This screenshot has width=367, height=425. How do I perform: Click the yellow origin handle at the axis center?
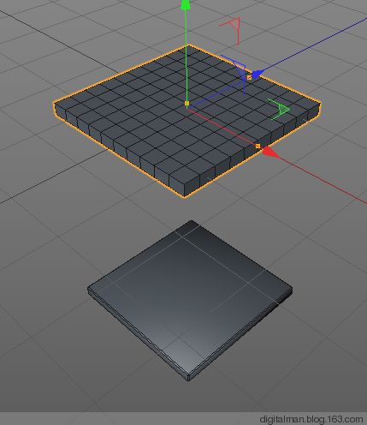click(x=186, y=104)
